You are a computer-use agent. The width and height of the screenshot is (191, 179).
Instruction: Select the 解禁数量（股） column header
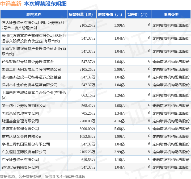click(81, 15)
